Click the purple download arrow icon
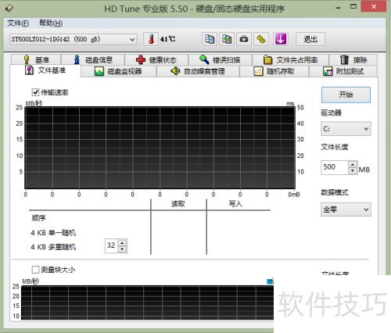 [x=281, y=39]
